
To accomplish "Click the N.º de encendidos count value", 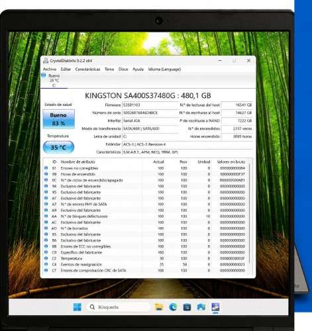I will (237, 128).
